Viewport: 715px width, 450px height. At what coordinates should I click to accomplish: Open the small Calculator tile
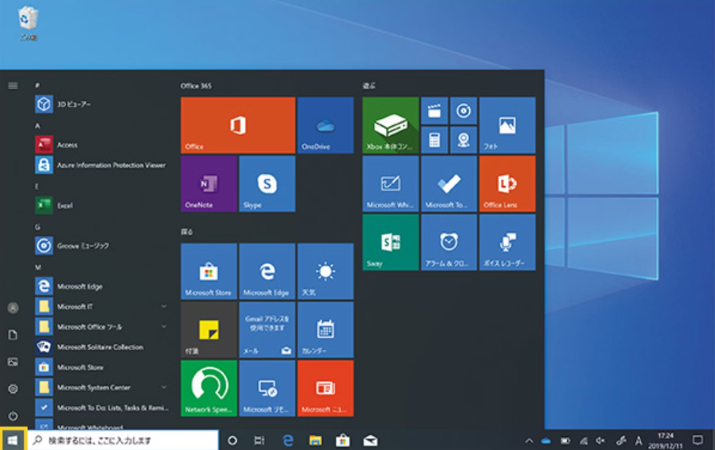pos(434,140)
